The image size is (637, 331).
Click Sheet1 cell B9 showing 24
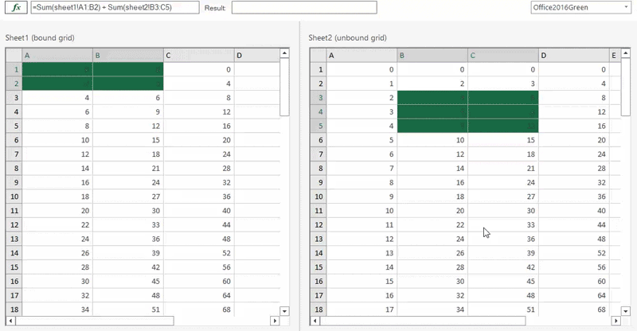[128, 183]
